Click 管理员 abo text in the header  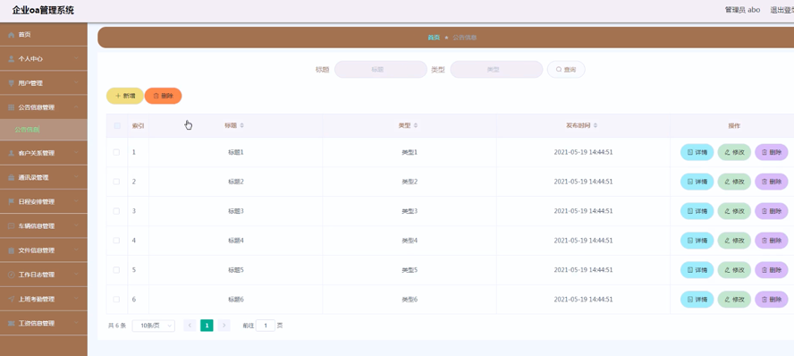(x=742, y=10)
